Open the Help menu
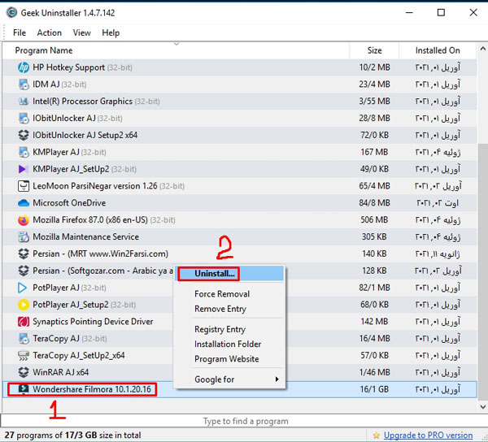The width and height of the screenshot is (488, 442). pyautogui.click(x=111, y=32)
